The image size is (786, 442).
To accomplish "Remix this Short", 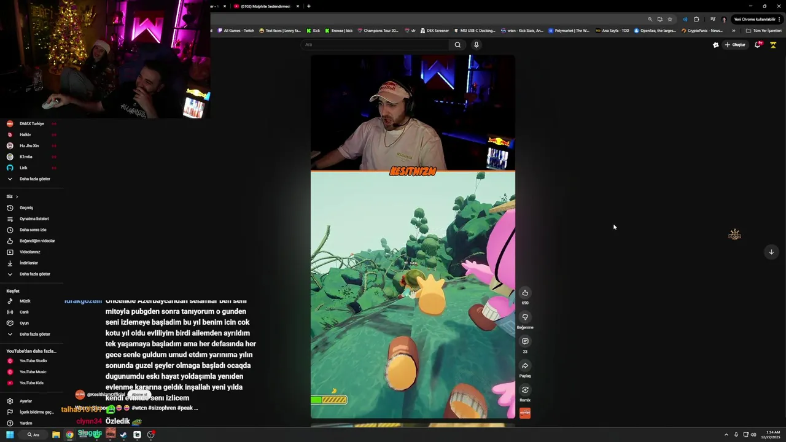I will (525, 390).
